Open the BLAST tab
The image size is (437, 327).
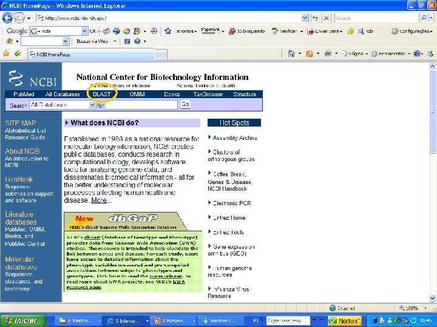click(102, 94)
